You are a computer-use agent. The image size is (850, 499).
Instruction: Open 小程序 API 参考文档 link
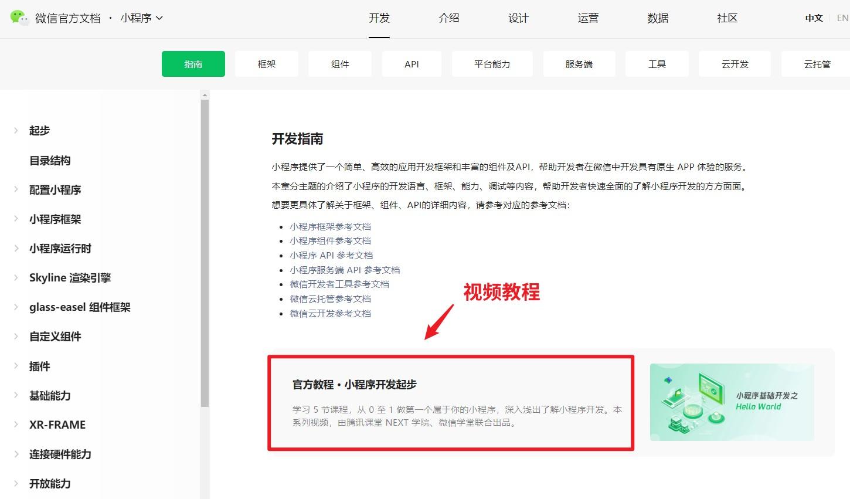click(331, 256)
